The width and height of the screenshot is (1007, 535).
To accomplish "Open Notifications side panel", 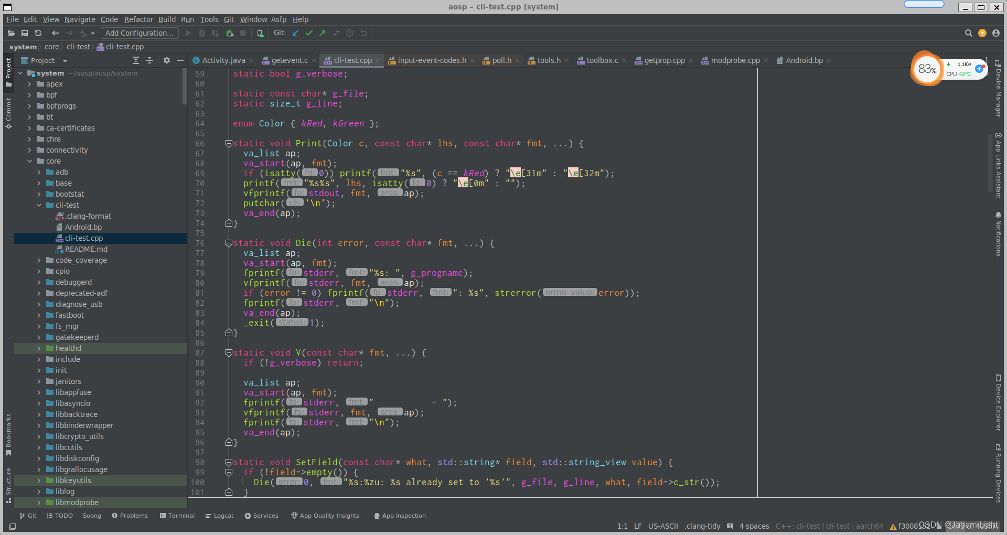I will pos(998,234).
